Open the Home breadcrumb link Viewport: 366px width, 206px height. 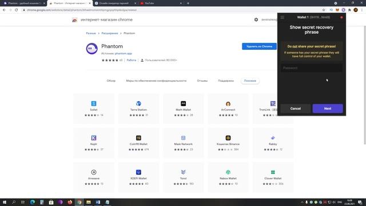[91, 33]
